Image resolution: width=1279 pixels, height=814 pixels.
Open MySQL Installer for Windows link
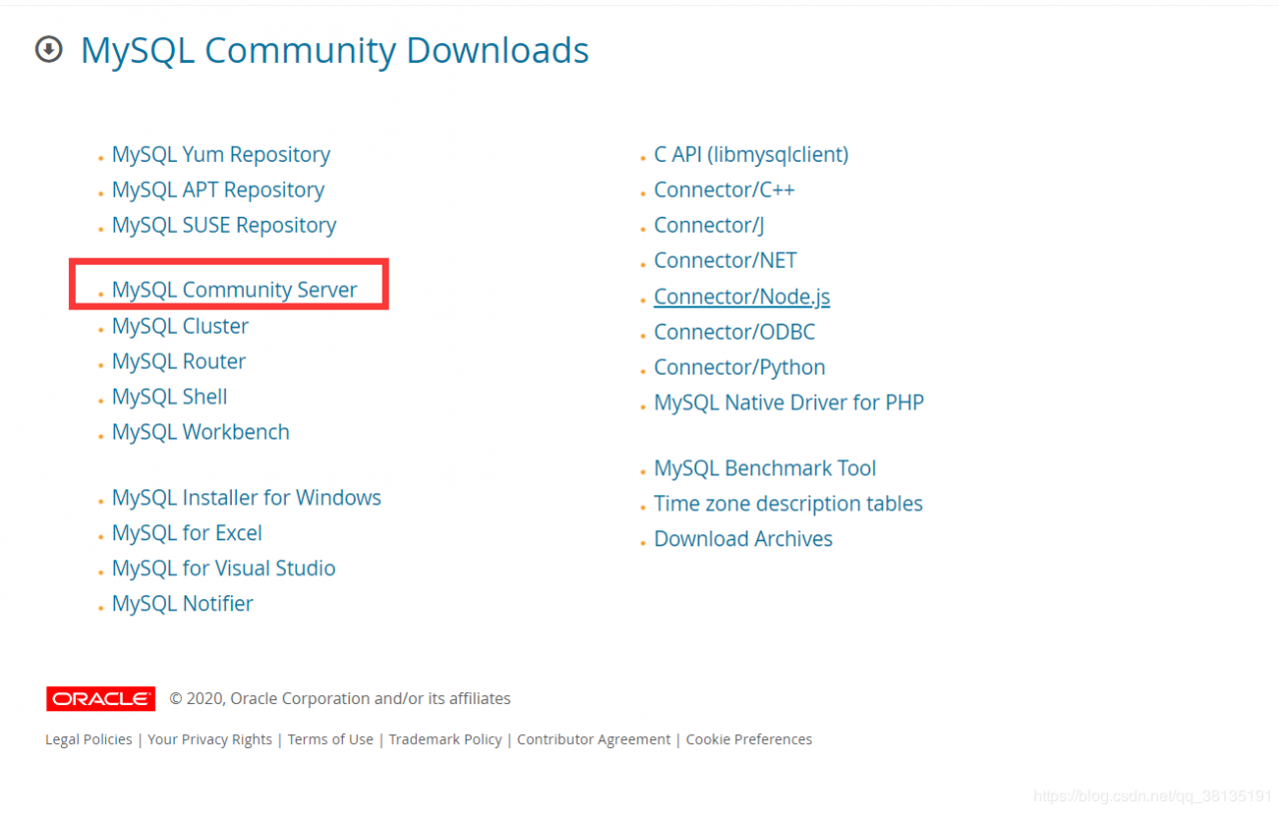point(247,497)
